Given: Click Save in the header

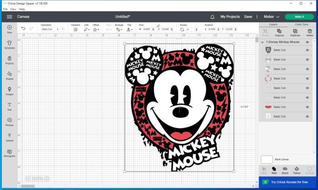Looking at the screenshot, I should 248,17.
